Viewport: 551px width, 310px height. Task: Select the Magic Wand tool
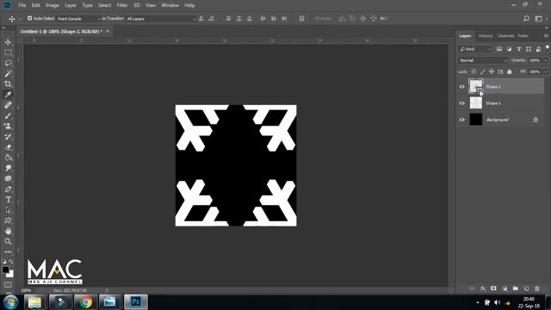[x=8, y=73]
